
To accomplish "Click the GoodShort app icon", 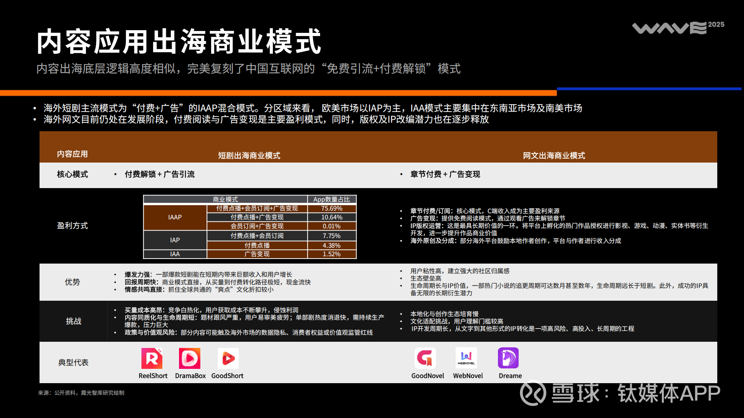I will click(228, 358).
